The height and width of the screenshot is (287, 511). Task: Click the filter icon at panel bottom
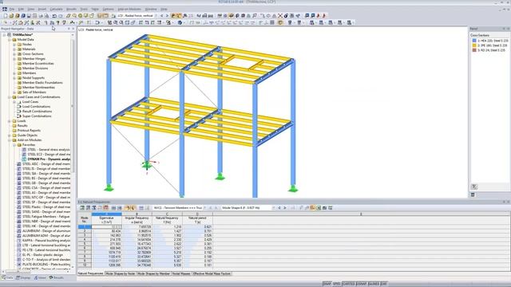click(474, 187)
